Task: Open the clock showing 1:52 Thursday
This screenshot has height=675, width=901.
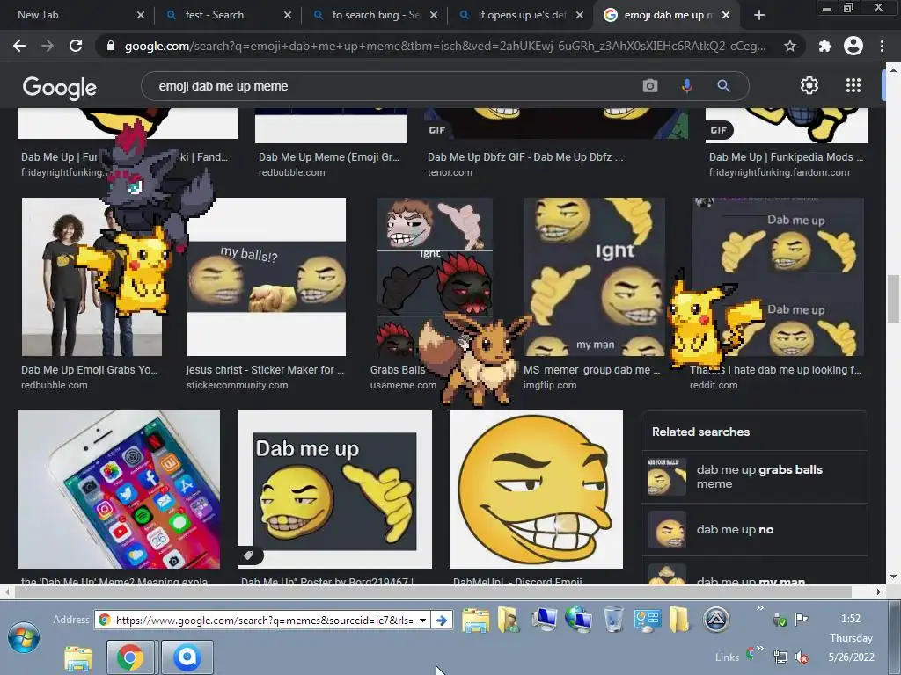Action: (851, 638)
